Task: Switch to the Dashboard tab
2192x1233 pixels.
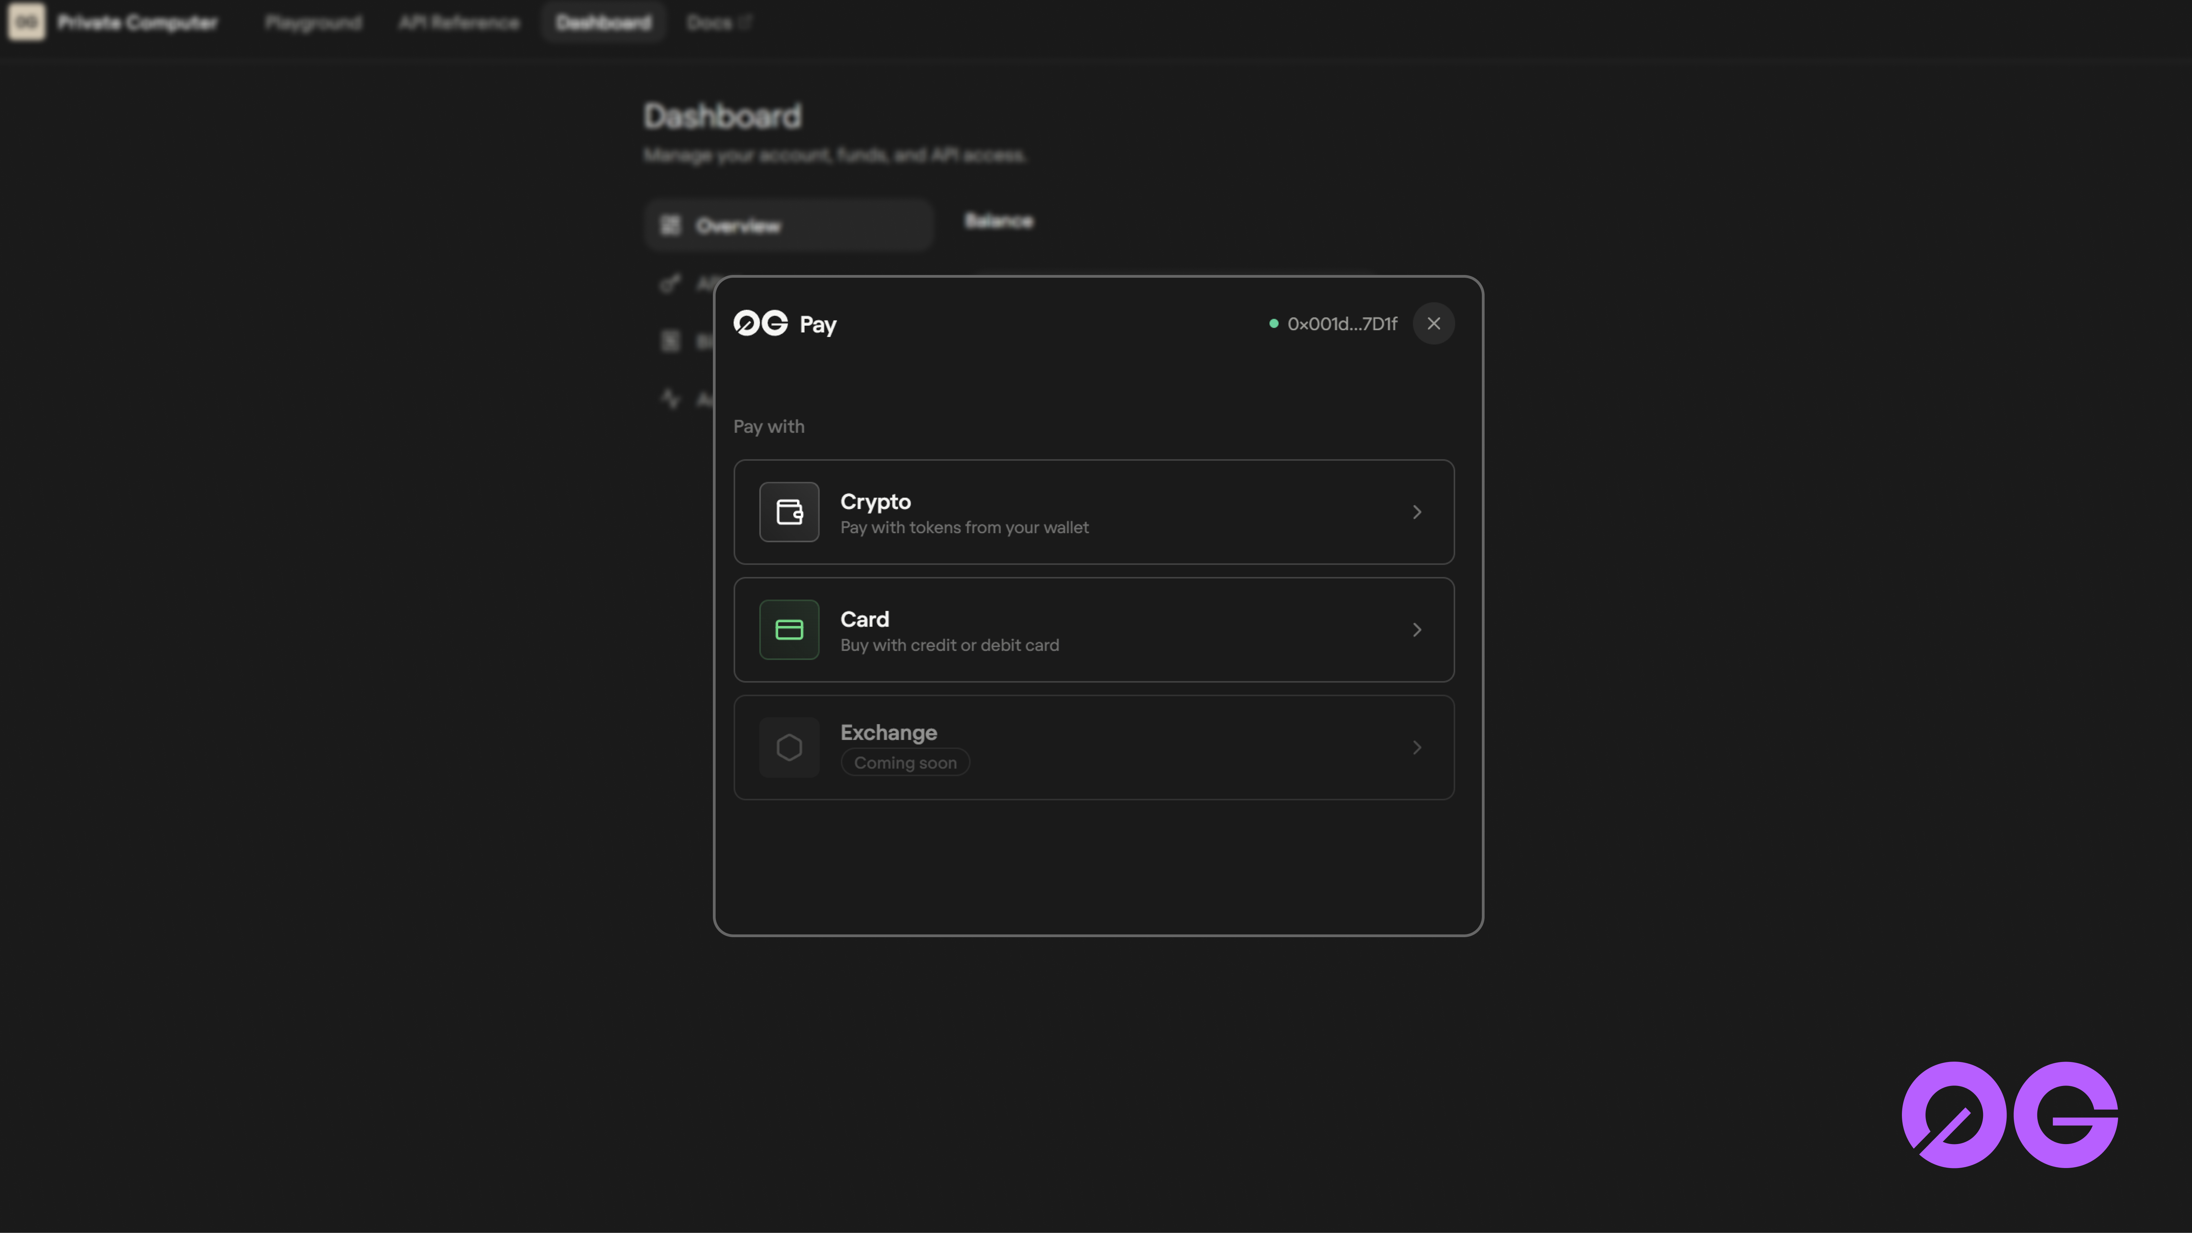Action: point(603,23)
